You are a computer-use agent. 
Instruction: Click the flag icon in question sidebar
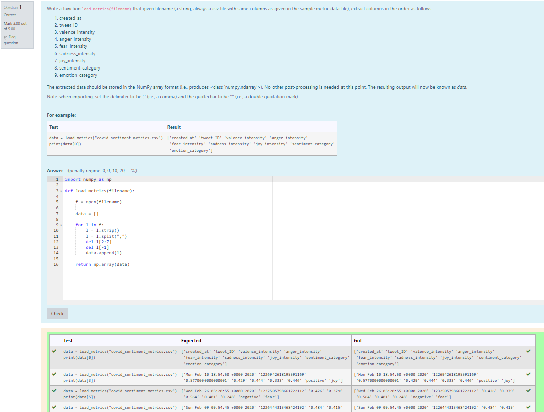click(5, 37)
